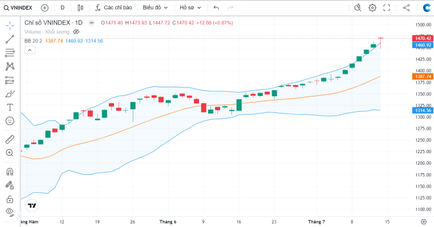This screenshot has height=227, width=434.
Task: Open the emoji icons tool
Action: [10, 121]
